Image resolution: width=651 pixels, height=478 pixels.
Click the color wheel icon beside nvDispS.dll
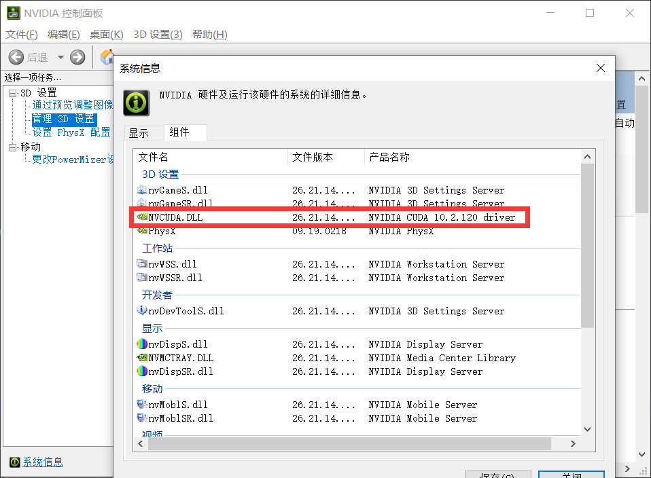pos(142,344)
